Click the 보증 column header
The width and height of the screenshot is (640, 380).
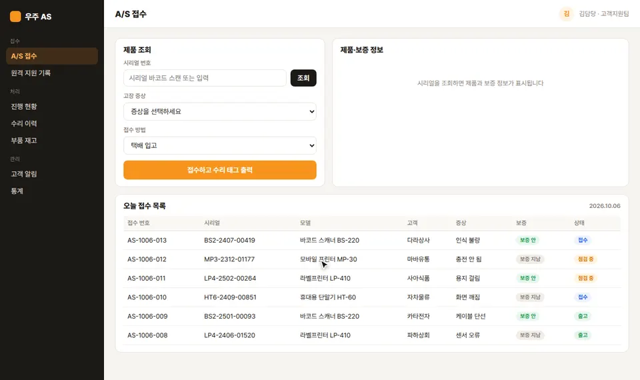[521, 223]
